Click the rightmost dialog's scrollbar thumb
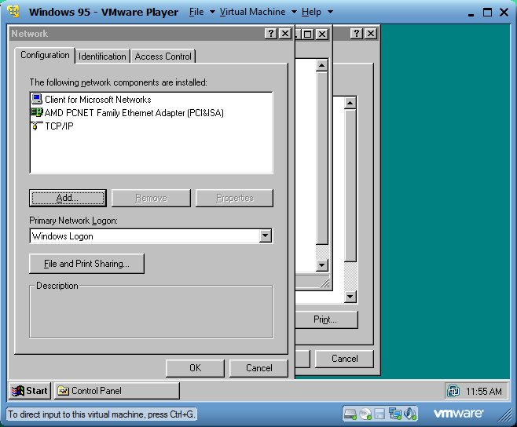Viewport: 517px width, 427px height. pos(350,186)
